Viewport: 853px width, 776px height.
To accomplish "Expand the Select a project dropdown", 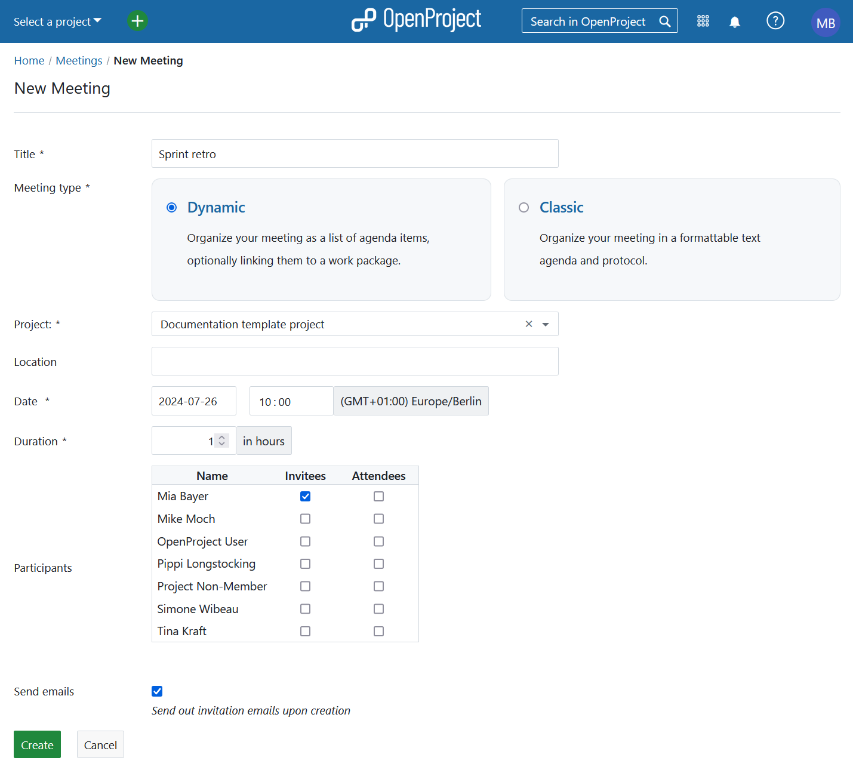I will coord(57,21).
